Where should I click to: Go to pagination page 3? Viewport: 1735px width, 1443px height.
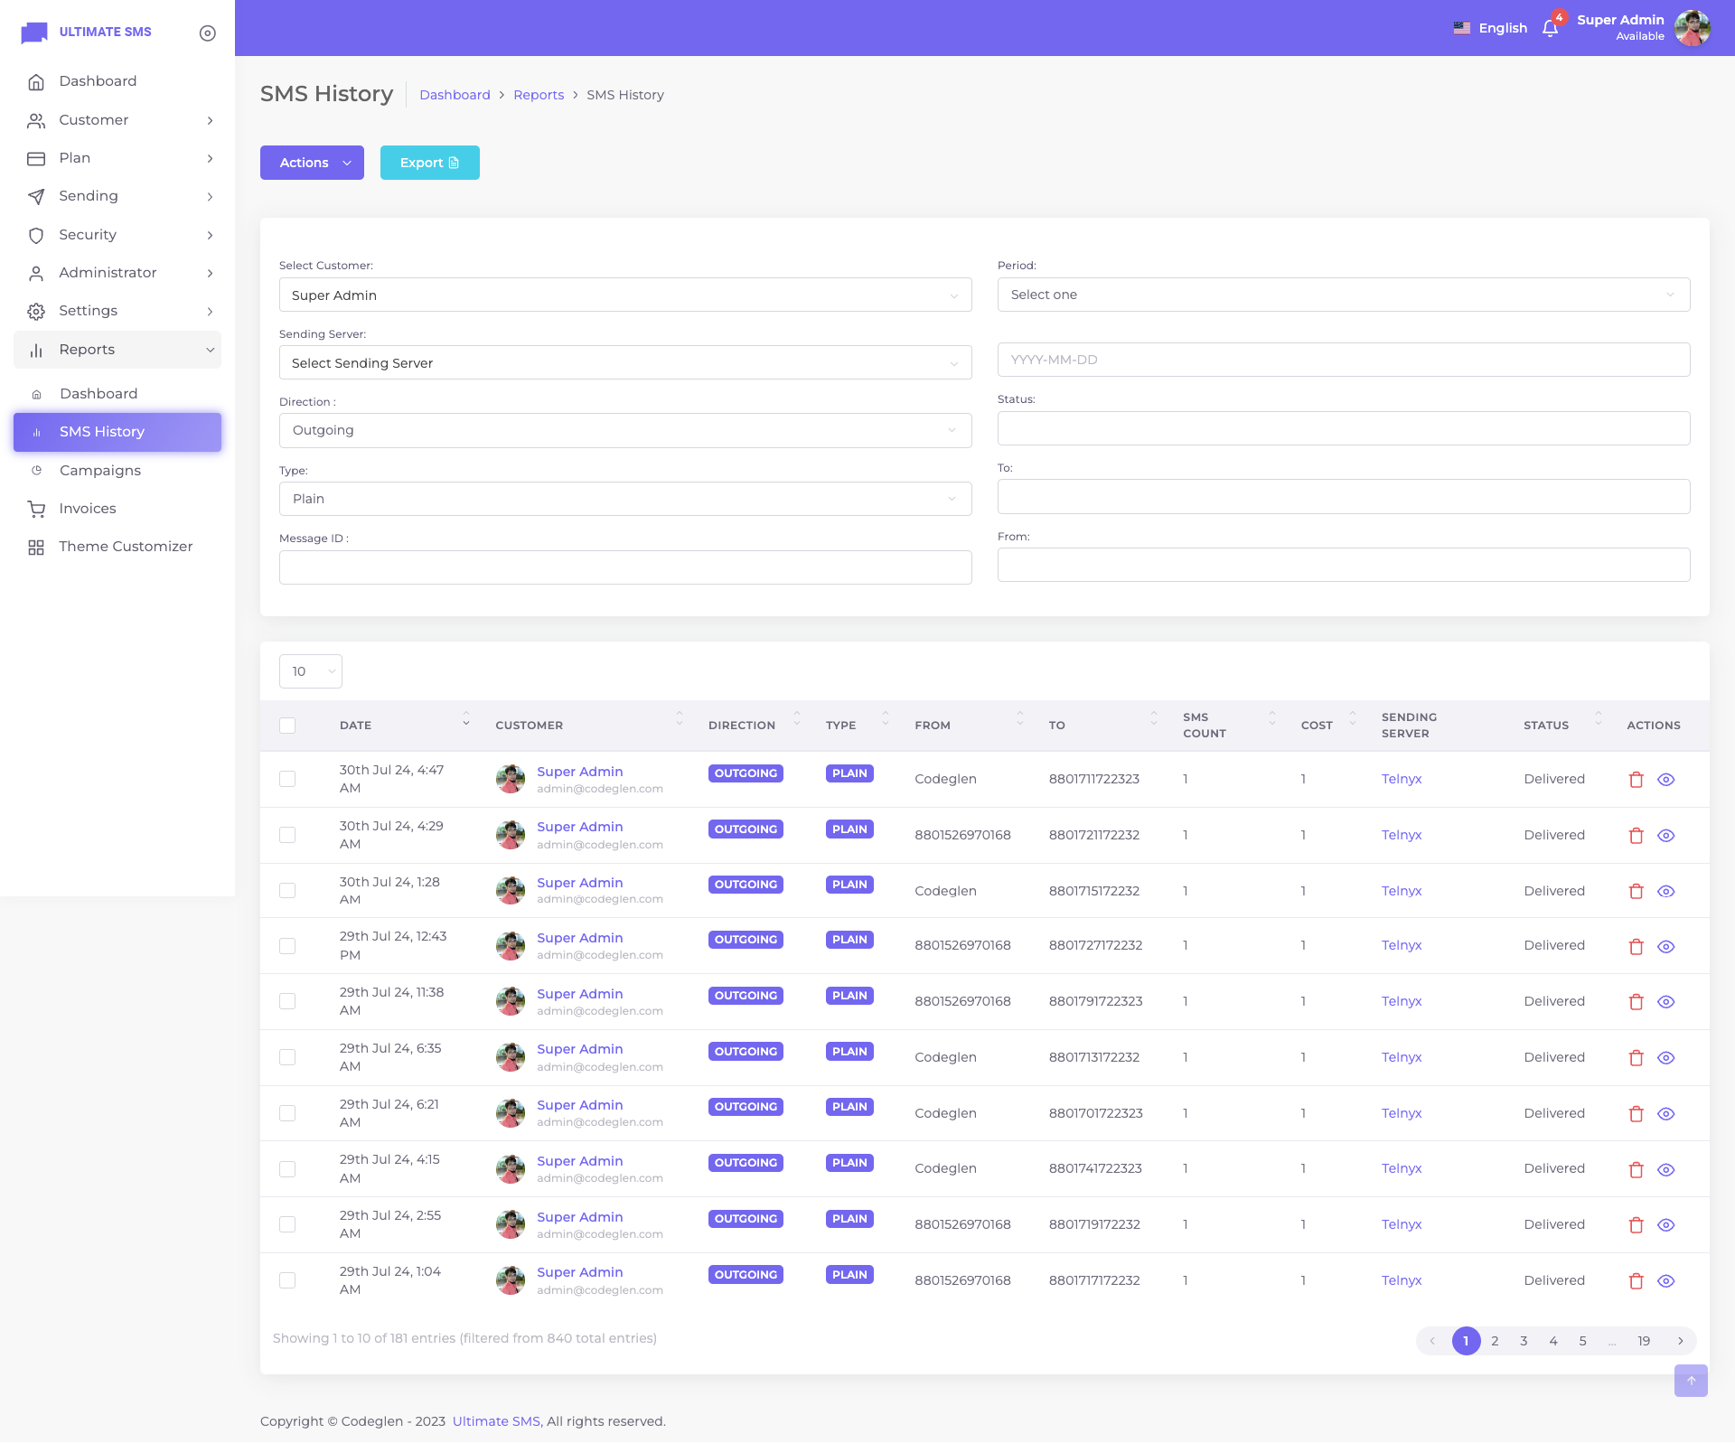1524,1341
